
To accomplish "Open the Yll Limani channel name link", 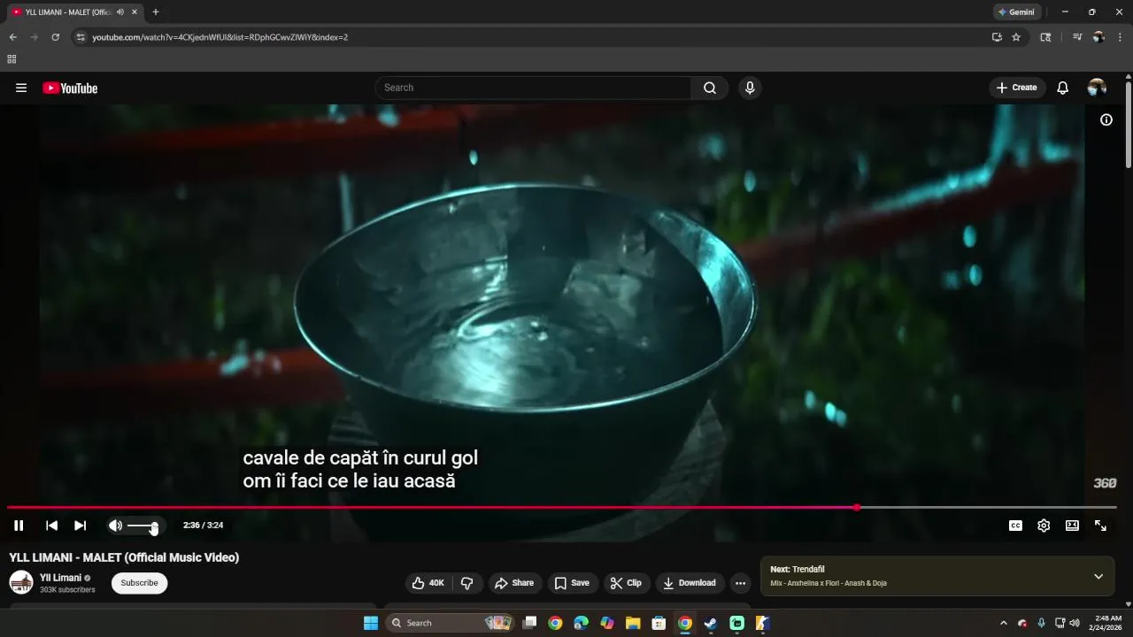I will 60,578.
